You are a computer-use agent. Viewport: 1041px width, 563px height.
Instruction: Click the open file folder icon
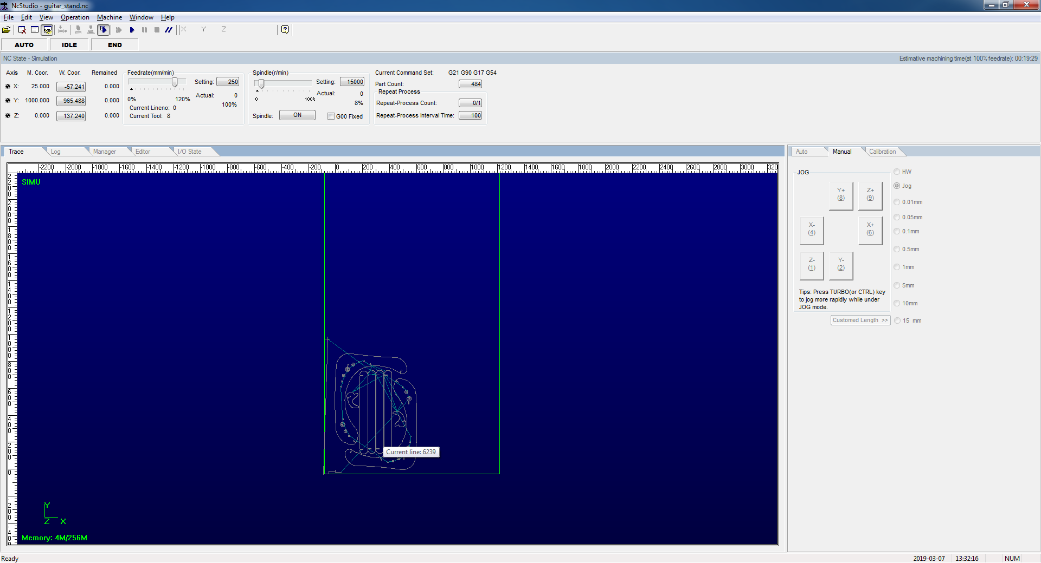click(x=7, y=30)
